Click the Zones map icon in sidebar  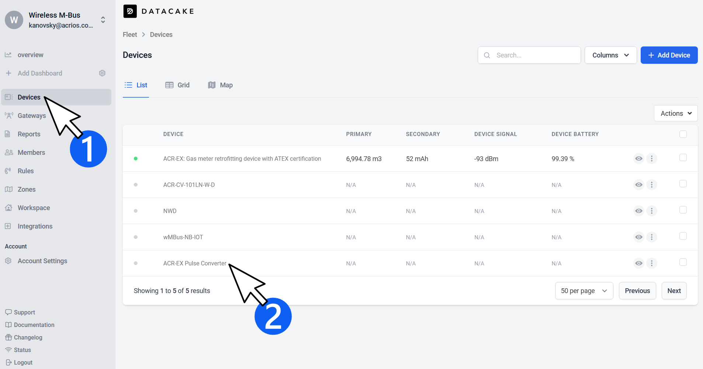(x=8, y=189)
